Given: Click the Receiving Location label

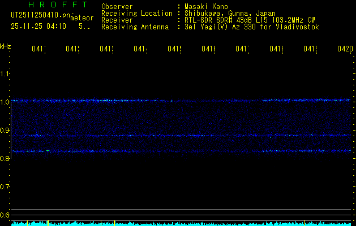Looking at the screenshot, I should point(137,14).
